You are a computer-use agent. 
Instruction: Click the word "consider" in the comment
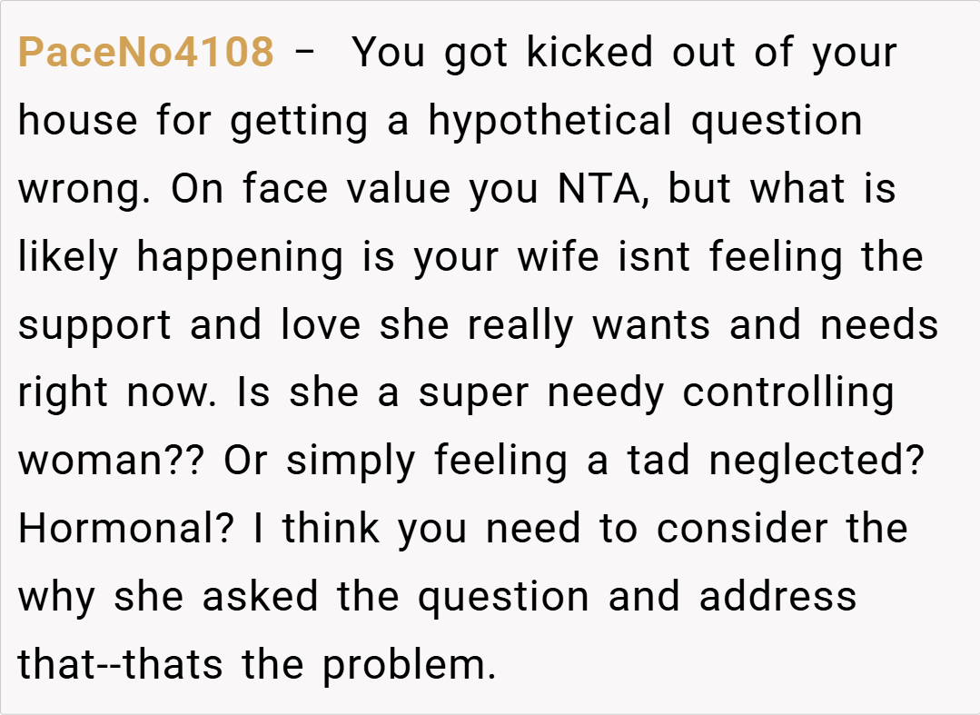741,530
